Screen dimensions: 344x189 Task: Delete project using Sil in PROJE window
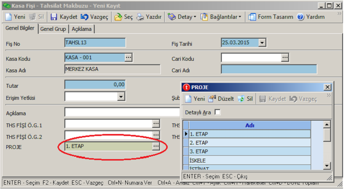pos(241,99)
